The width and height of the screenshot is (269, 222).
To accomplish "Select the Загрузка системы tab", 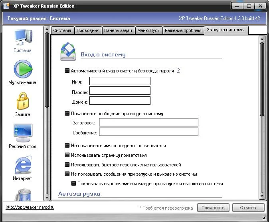I will click(226, 30).
